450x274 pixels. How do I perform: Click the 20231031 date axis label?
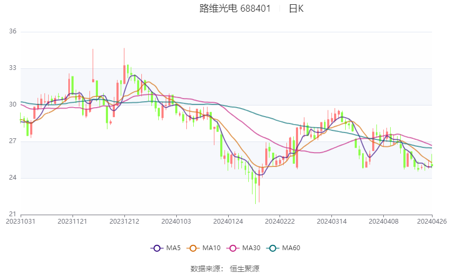(21, 222)
